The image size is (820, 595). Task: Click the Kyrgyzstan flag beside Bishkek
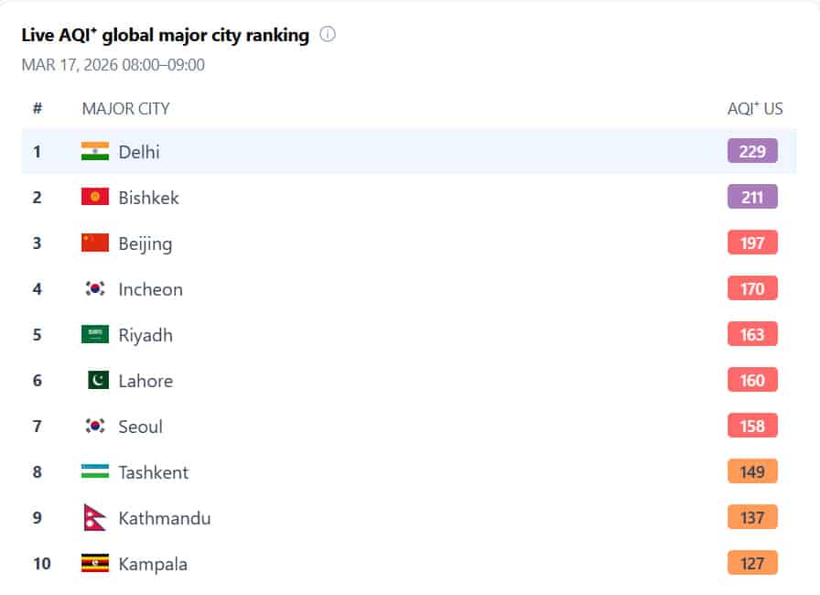[94, 197]
